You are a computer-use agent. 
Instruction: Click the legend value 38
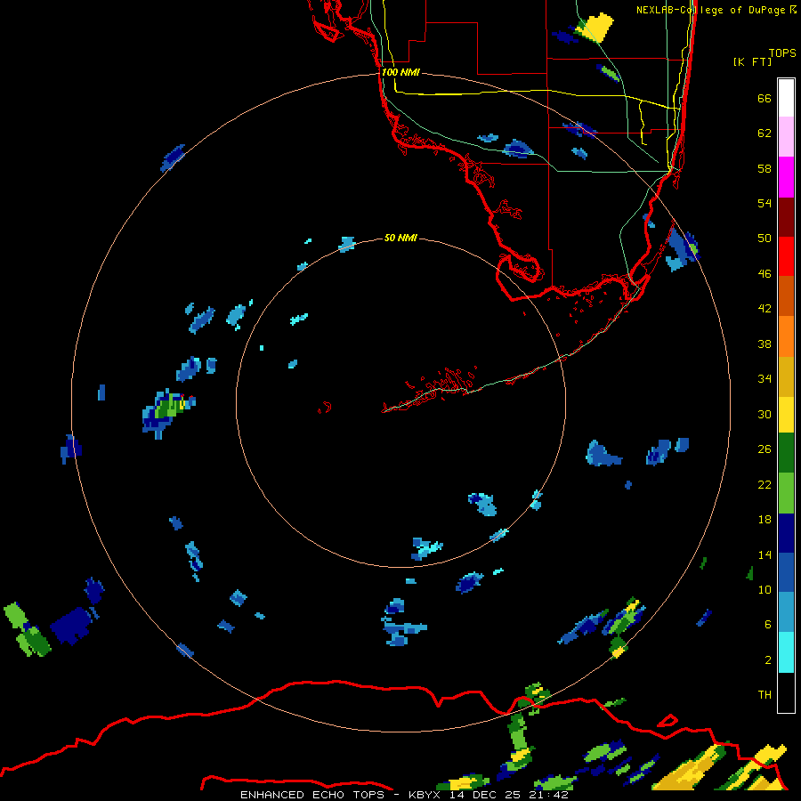(x=765, y=344)
